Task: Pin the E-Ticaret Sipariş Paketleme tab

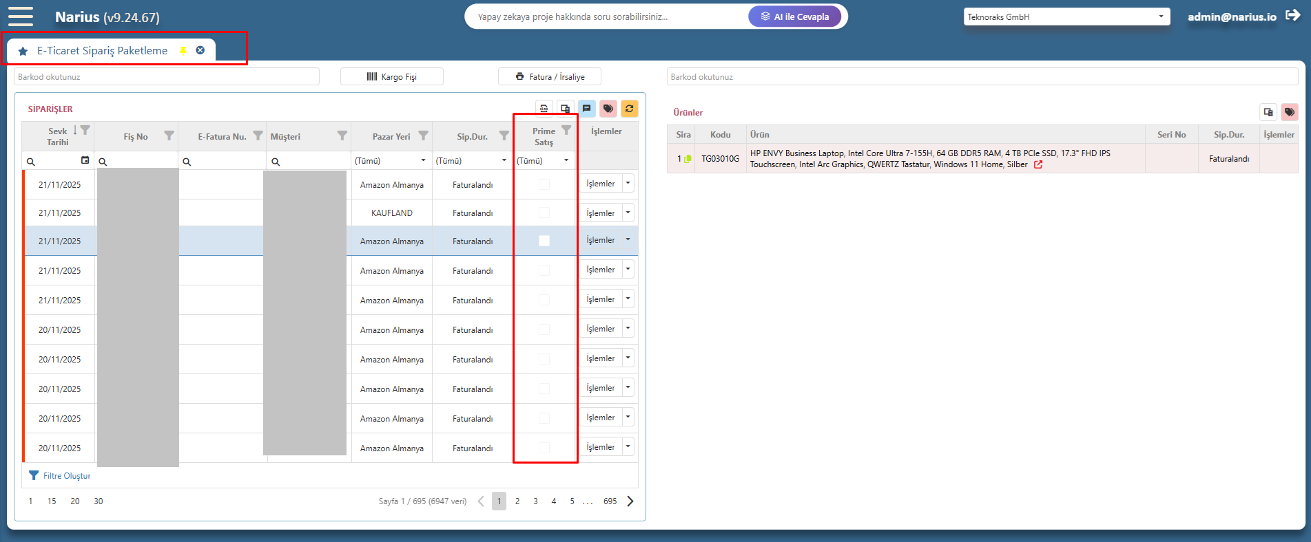Action: click(183, 50)
